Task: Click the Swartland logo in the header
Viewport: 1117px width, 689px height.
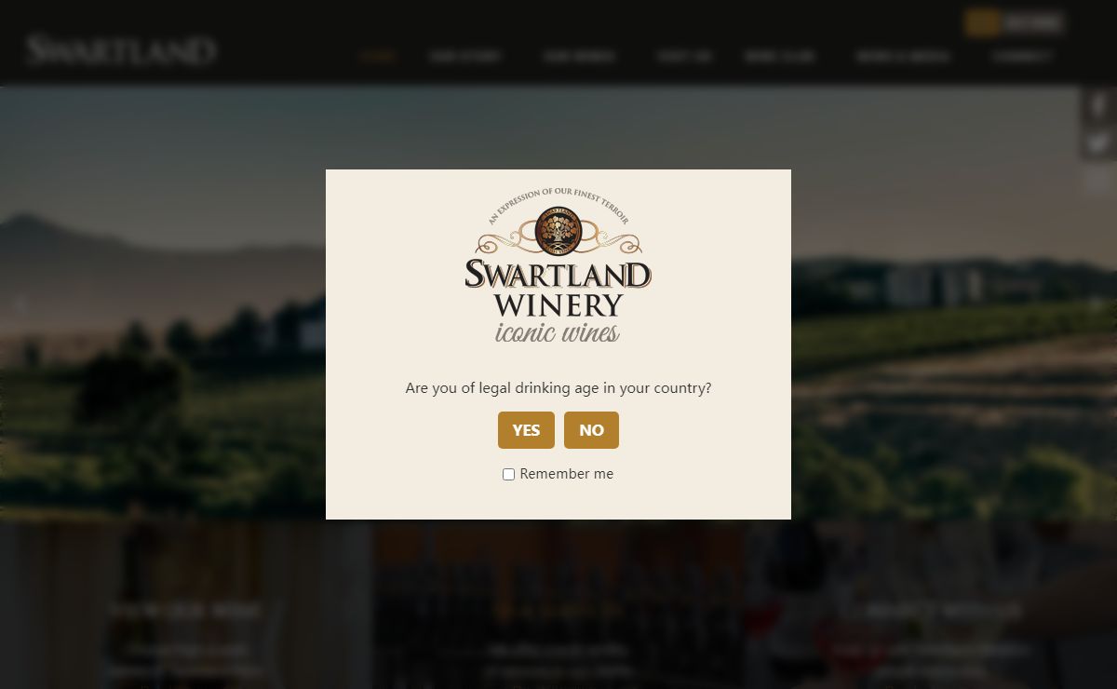Action: [122, 49]
